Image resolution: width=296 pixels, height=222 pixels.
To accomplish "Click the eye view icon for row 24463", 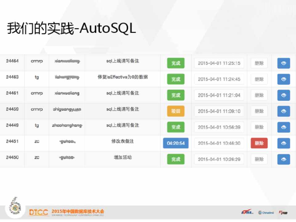I will click(x=284, y=79).
